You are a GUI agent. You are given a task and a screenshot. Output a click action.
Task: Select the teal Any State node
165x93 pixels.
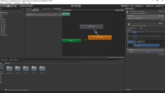point(66,14)
